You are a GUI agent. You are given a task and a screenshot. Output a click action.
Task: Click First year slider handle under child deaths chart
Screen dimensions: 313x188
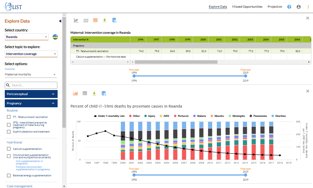click(x=134, y=175)
